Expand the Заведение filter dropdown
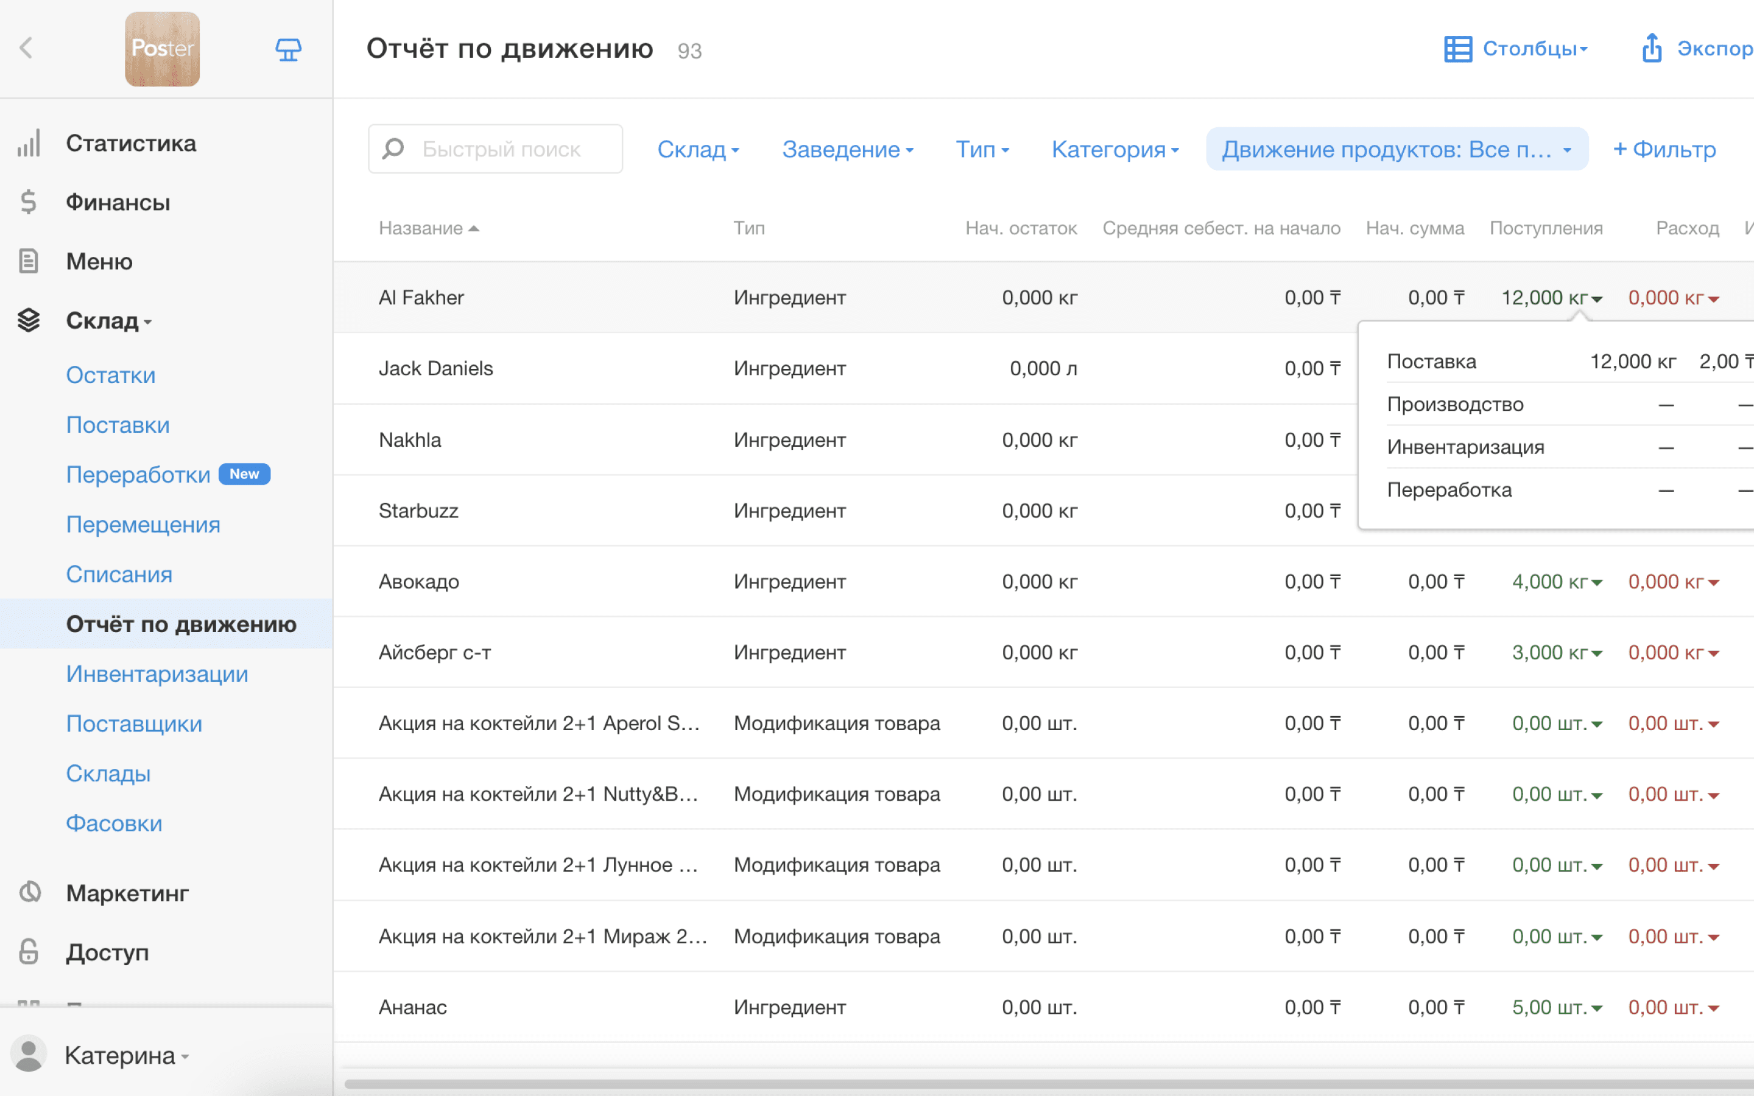 pos(847,149)
